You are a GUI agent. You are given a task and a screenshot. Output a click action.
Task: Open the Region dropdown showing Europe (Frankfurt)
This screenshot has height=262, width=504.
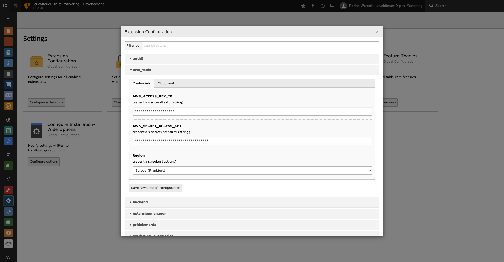click(252, 171)
